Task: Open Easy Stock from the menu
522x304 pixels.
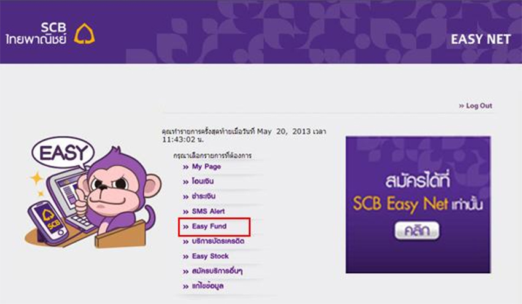Action: pyautogui.click(x=210, y=256)
